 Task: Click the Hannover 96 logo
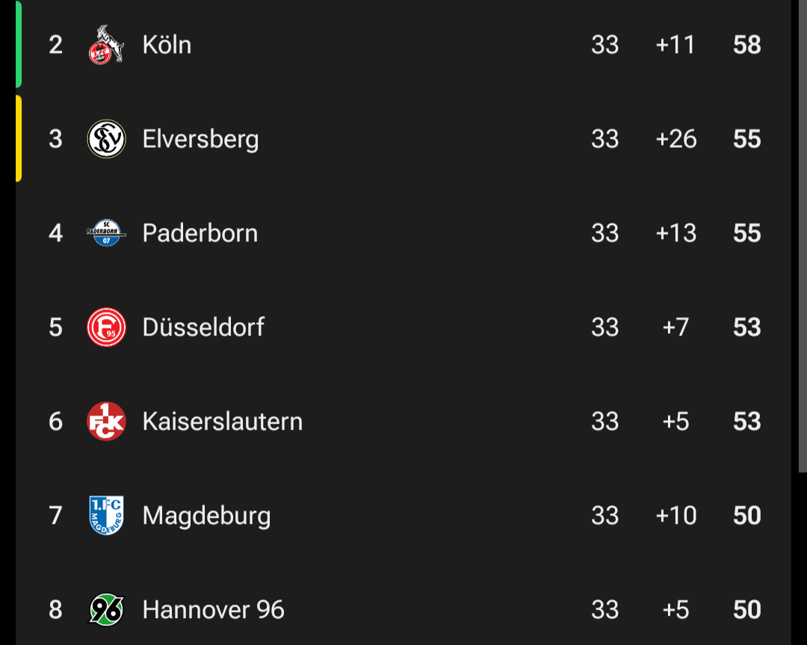[x=107, y=609]
